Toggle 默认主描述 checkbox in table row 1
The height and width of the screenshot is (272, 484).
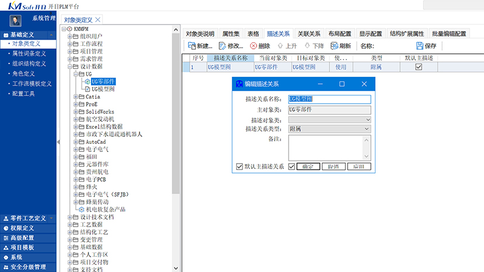(418, 68)
